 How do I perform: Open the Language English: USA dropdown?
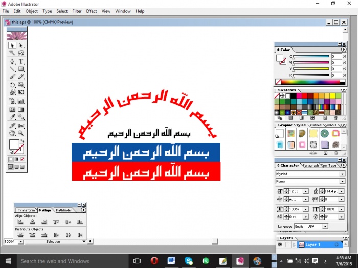pos(325,227)
